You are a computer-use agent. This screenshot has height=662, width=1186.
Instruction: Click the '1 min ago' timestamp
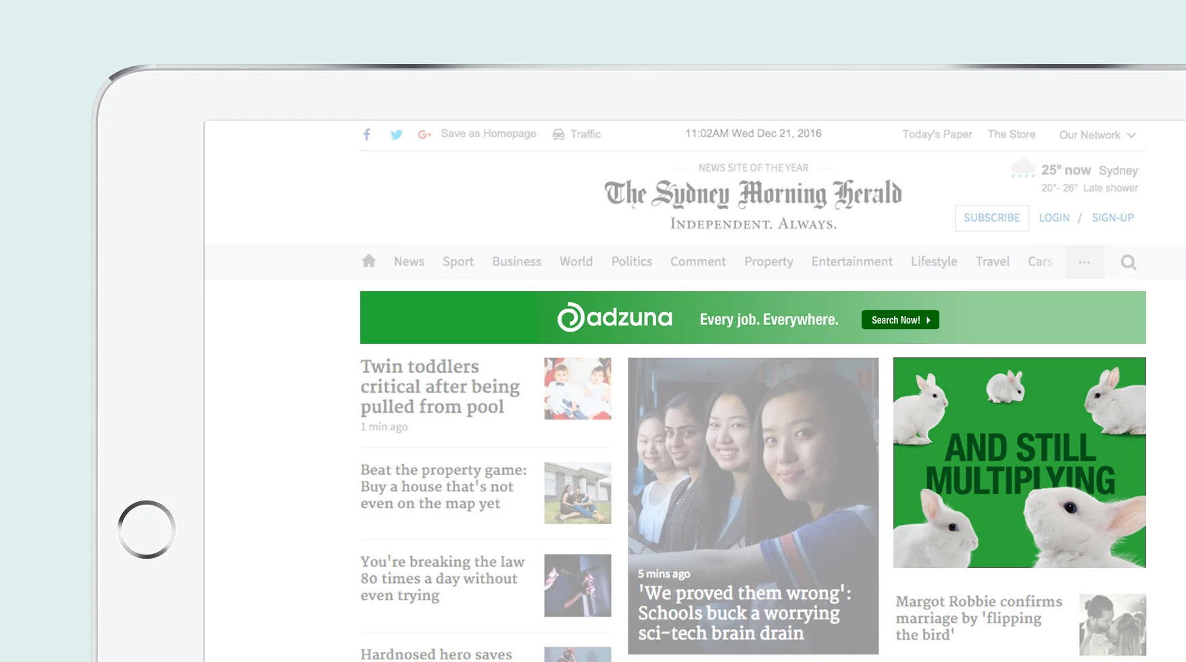click(384, 427)
